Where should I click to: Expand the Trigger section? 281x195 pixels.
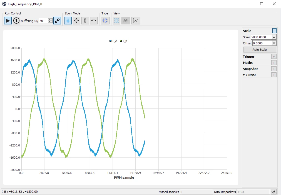(x=274, y=57)
